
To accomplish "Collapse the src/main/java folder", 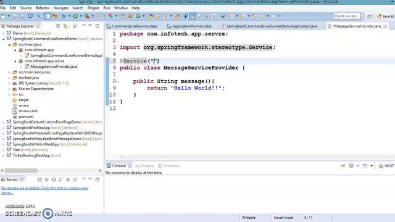I will (x=9, y=44).
